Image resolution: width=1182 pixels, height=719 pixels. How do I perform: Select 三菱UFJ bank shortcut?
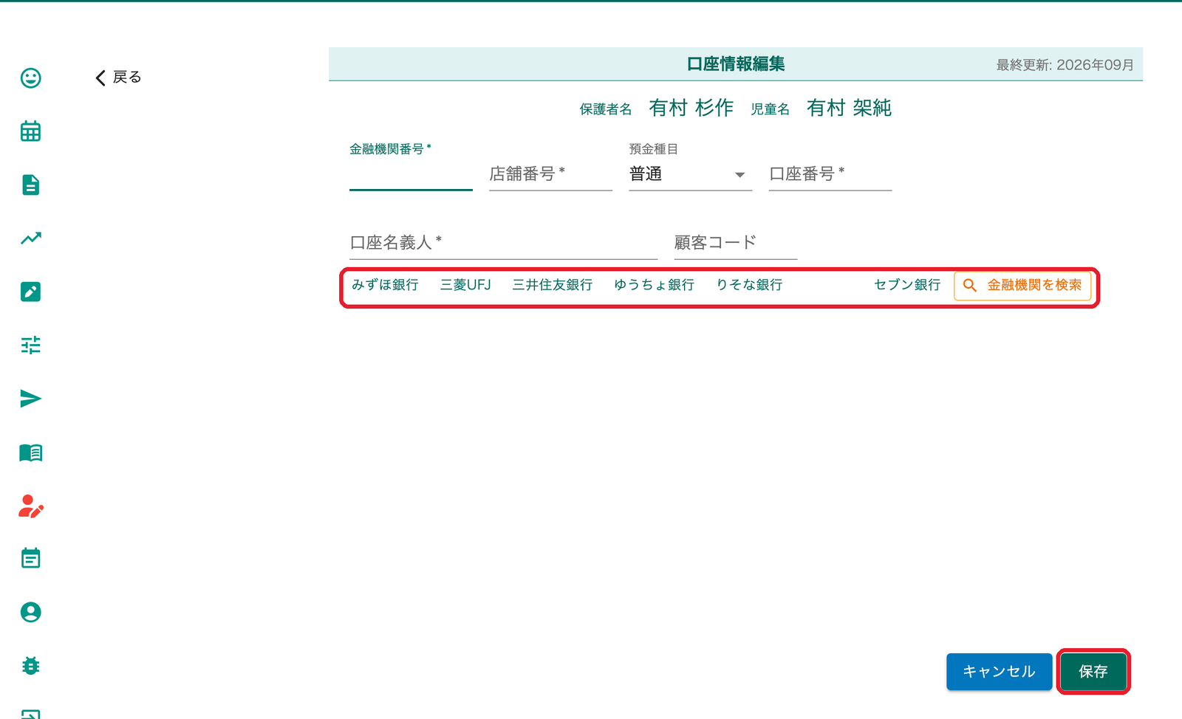465,285
